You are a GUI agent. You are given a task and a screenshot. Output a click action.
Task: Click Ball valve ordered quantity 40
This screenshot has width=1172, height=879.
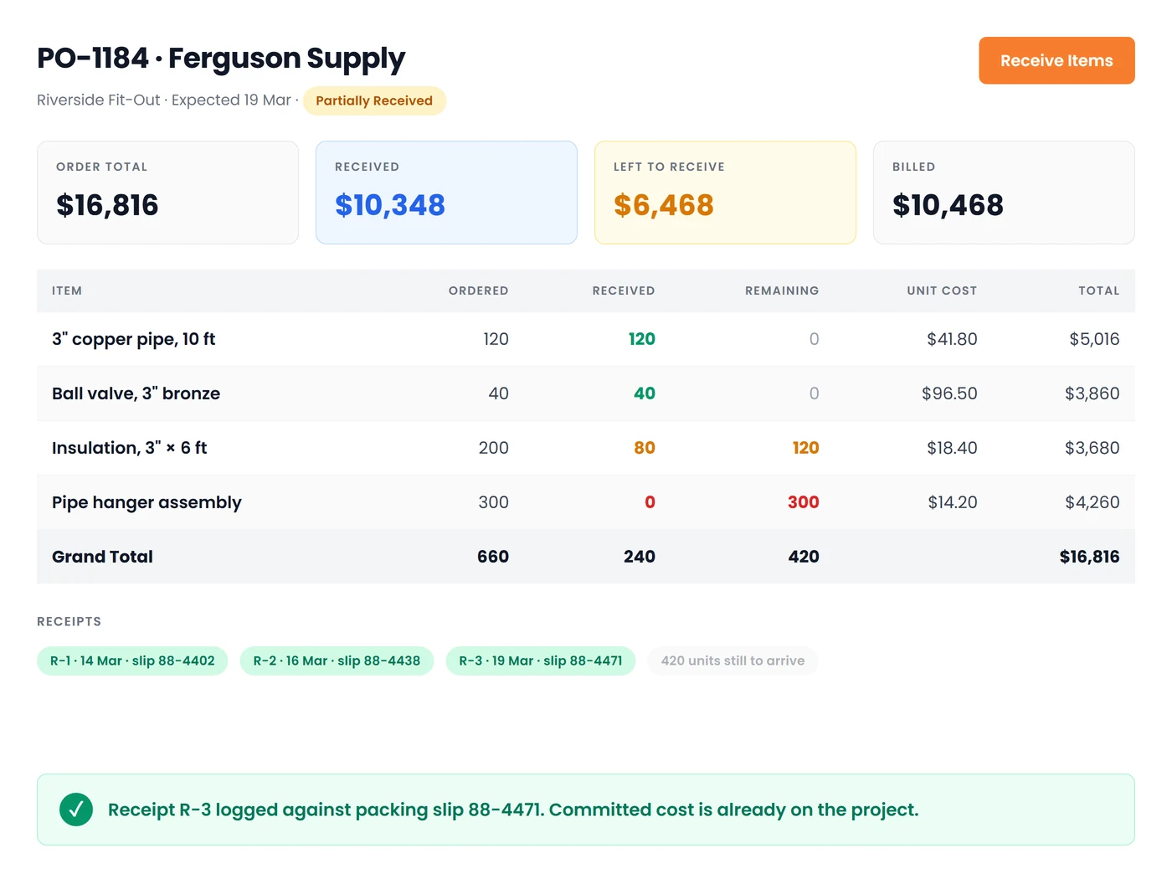click(x=498, y=393)
